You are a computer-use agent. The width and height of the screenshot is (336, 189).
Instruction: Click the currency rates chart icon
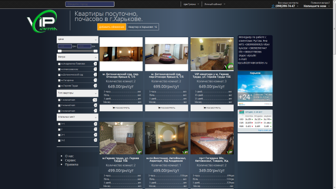(x=241, y=112)
